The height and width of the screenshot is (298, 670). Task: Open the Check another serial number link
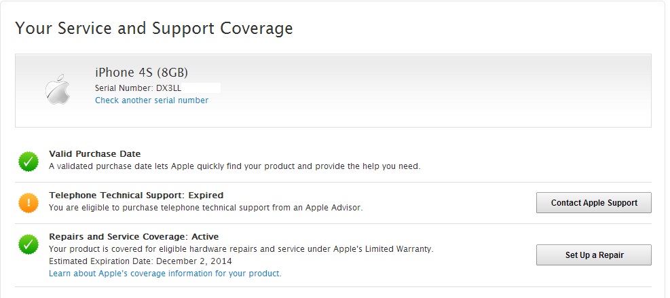click(x=151, y=100)
